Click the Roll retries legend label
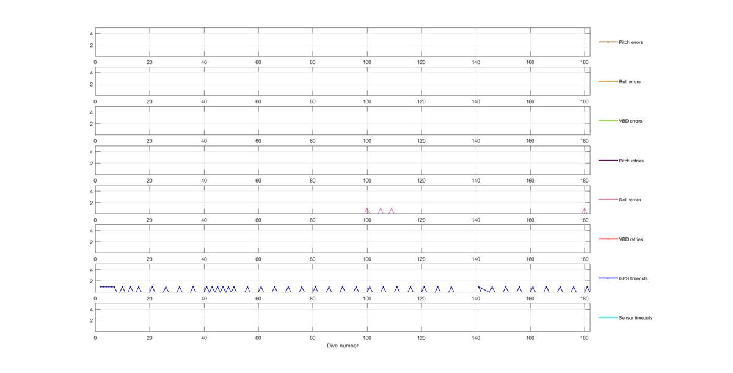Image resolution: width=733 pixels, height=373 pixels. click(630, 200)
